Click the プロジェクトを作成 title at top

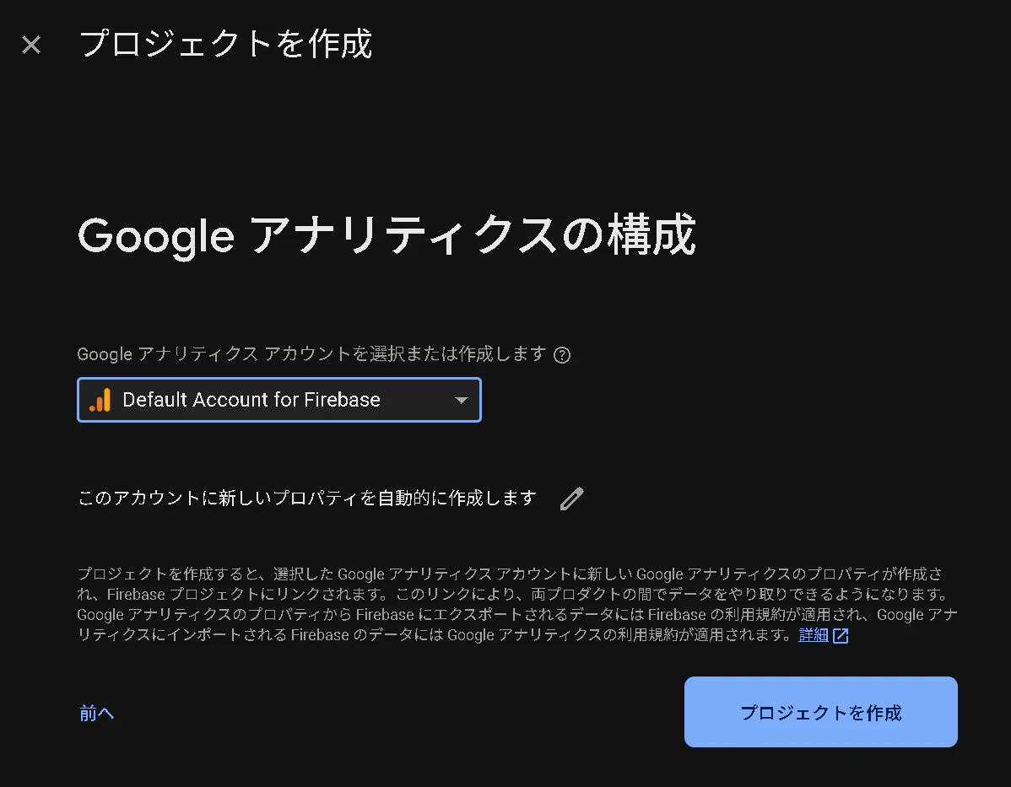click(225, 44)
